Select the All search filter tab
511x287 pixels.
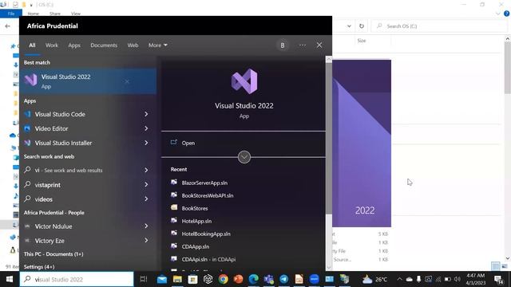(x=32, y=45)
